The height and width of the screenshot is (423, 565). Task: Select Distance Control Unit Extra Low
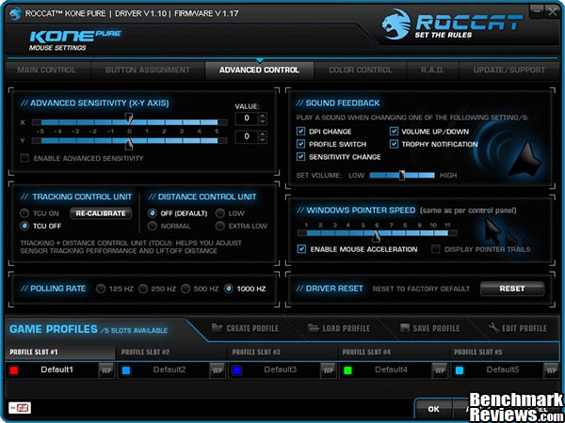219,226
